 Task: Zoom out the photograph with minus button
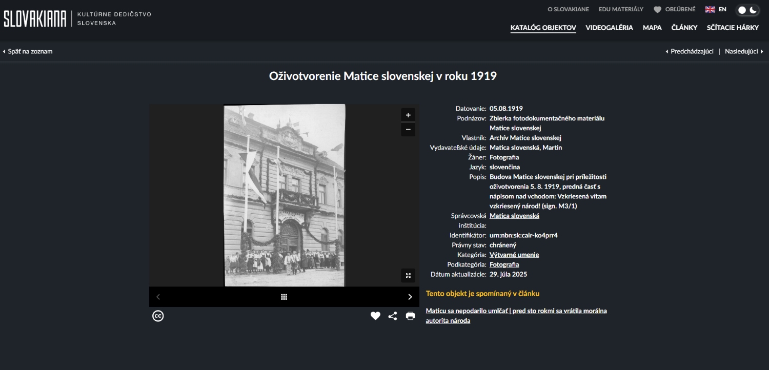[x=408, y=129]
